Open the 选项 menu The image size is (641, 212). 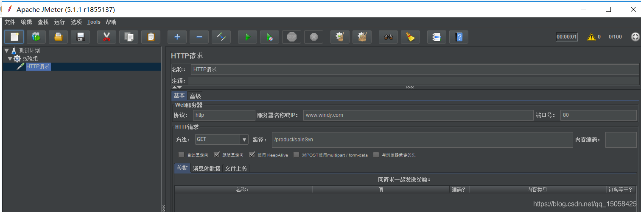click(76, 22)
